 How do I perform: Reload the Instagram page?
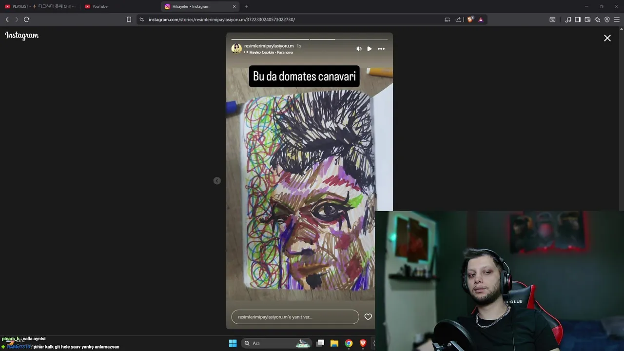pos(27,19)
